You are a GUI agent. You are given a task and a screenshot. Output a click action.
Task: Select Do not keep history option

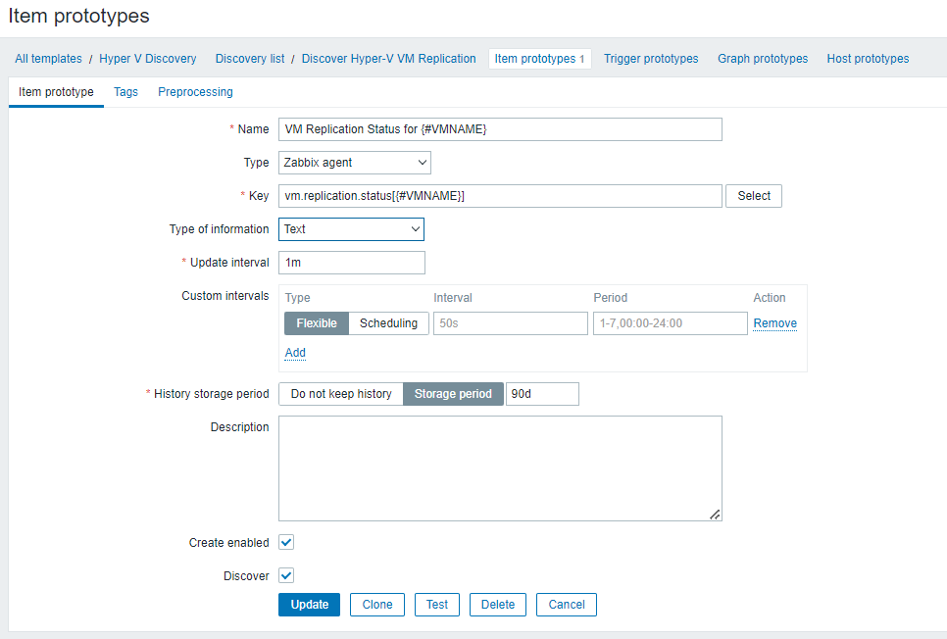point(341,394)
